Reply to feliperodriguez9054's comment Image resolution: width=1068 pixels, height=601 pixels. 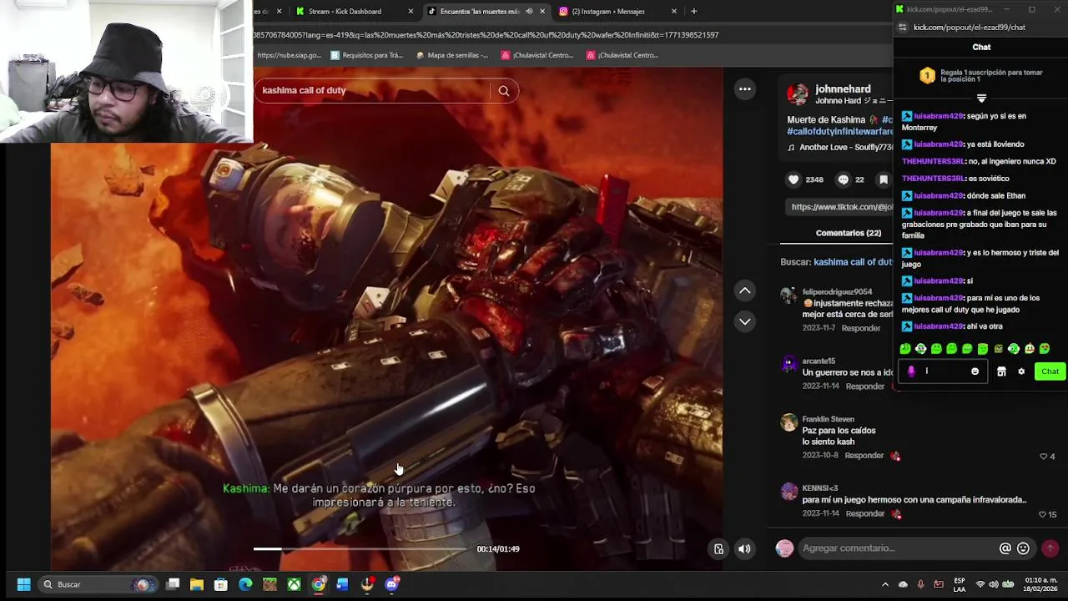(860, 328)
